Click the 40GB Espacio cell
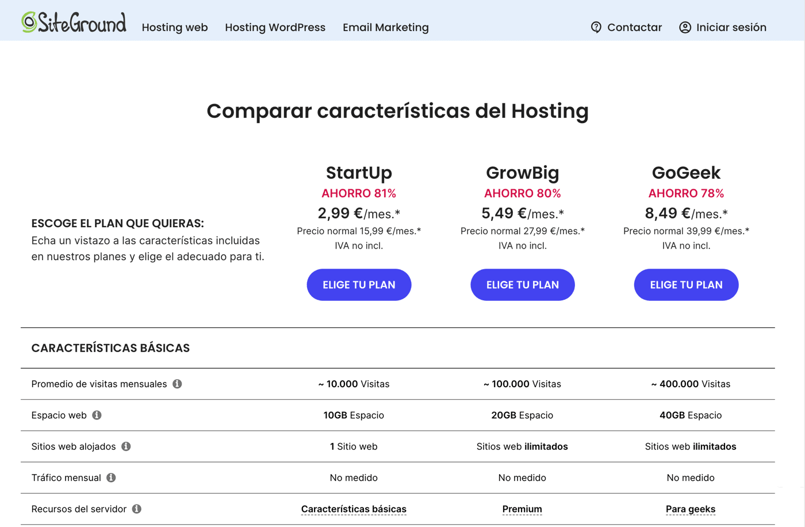 point(691,415)
